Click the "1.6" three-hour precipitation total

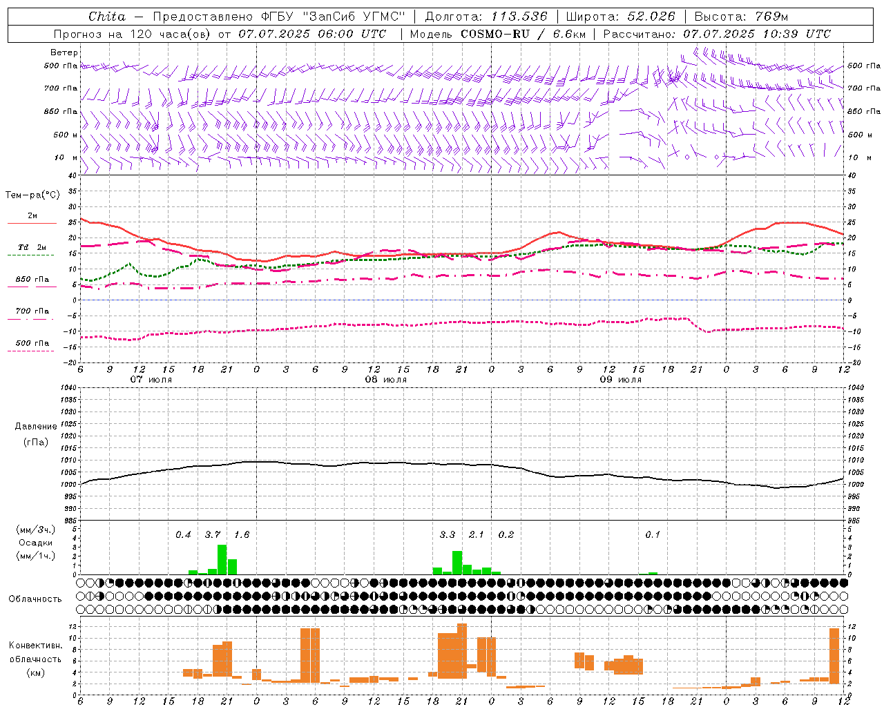[242, 534]
